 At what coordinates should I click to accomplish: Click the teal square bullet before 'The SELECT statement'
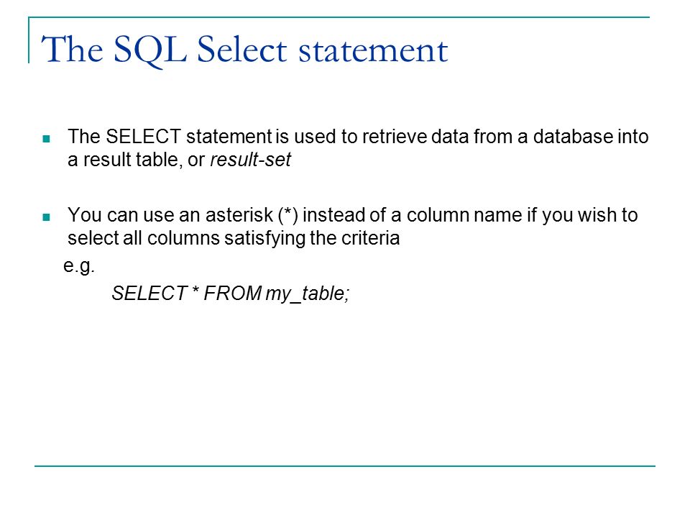click(46, 139)
